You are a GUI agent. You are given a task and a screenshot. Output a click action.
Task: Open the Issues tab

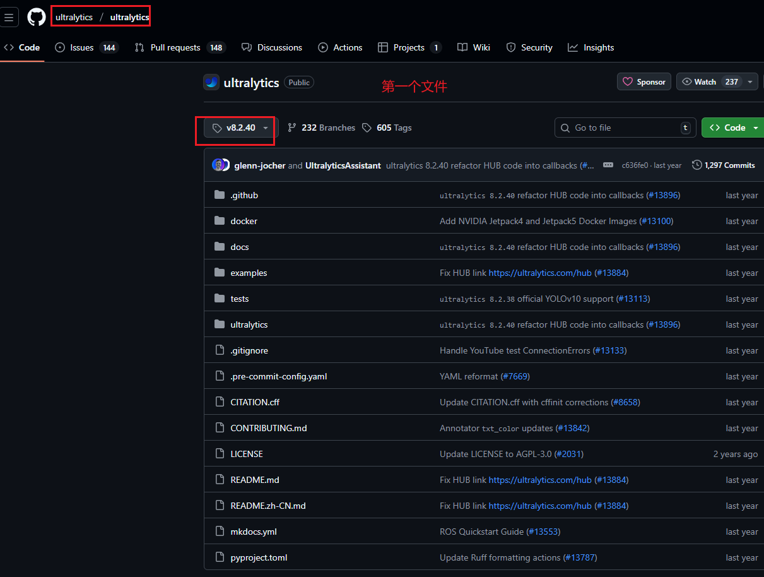tap(87, 47)
